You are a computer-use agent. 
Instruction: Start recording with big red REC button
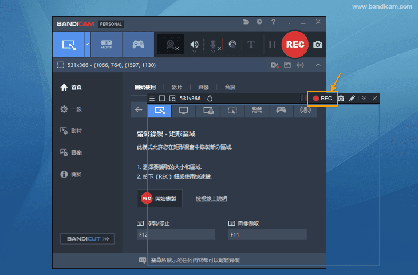point(295,44)
